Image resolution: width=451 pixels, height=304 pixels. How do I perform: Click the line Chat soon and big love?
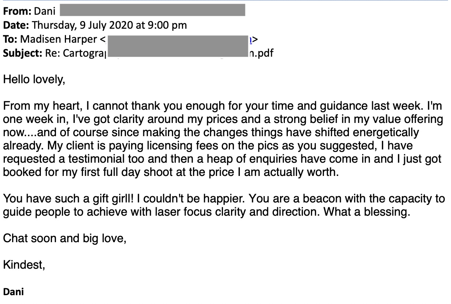coord(65,238)
